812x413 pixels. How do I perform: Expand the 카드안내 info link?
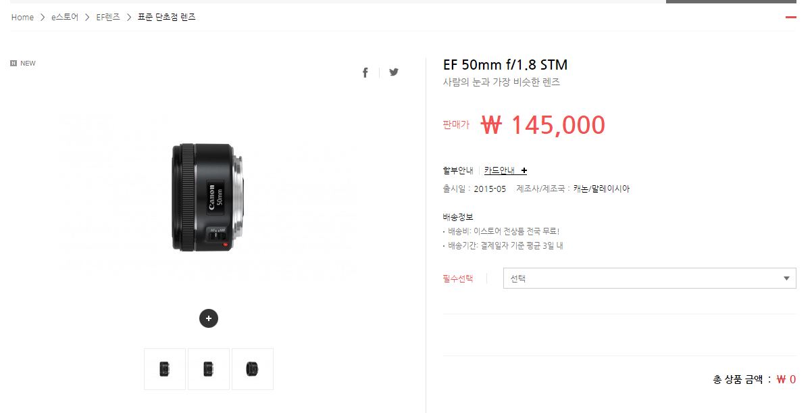point(499,170)
